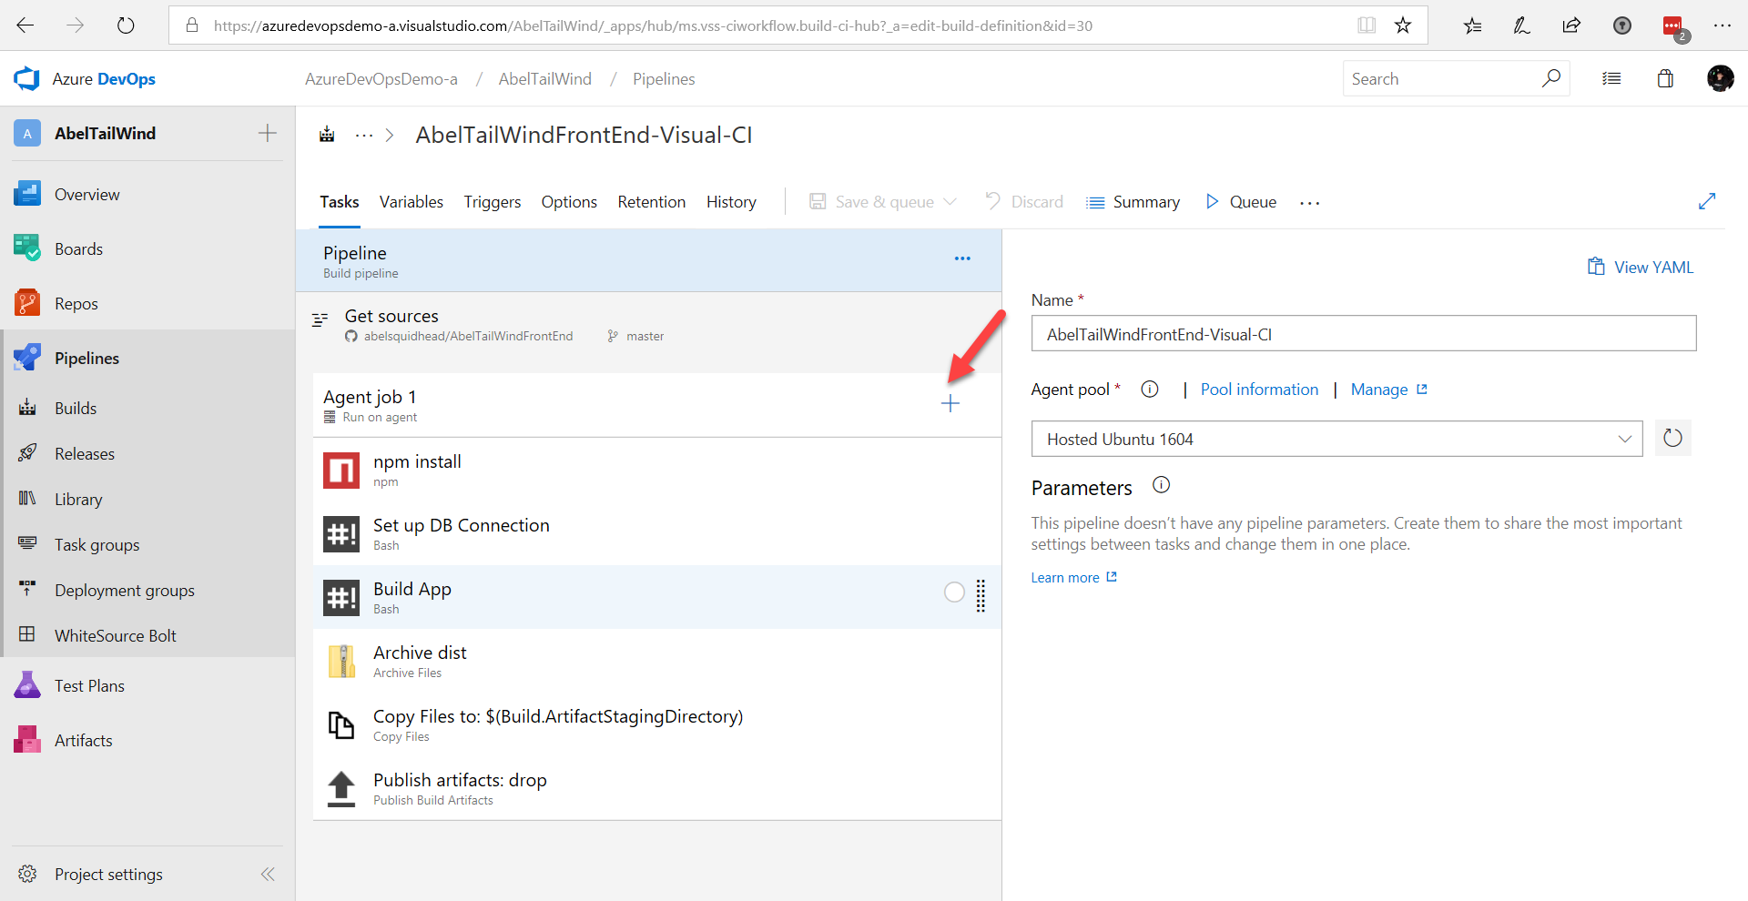
Task: Bookmark this page with the star icon
Action: (x=1403, y=25)
